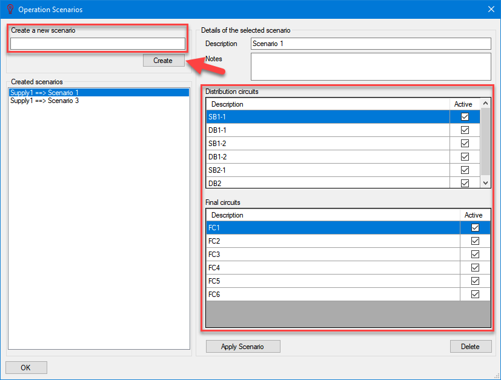Click the lightbulb icon in the title bar
The width and height of the screenshot is (501, 380).
10,9
